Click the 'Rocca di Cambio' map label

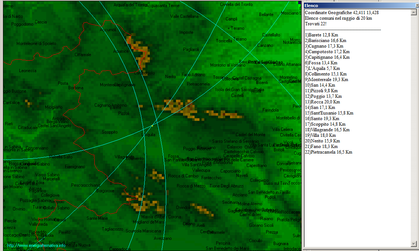click(183, 176)
